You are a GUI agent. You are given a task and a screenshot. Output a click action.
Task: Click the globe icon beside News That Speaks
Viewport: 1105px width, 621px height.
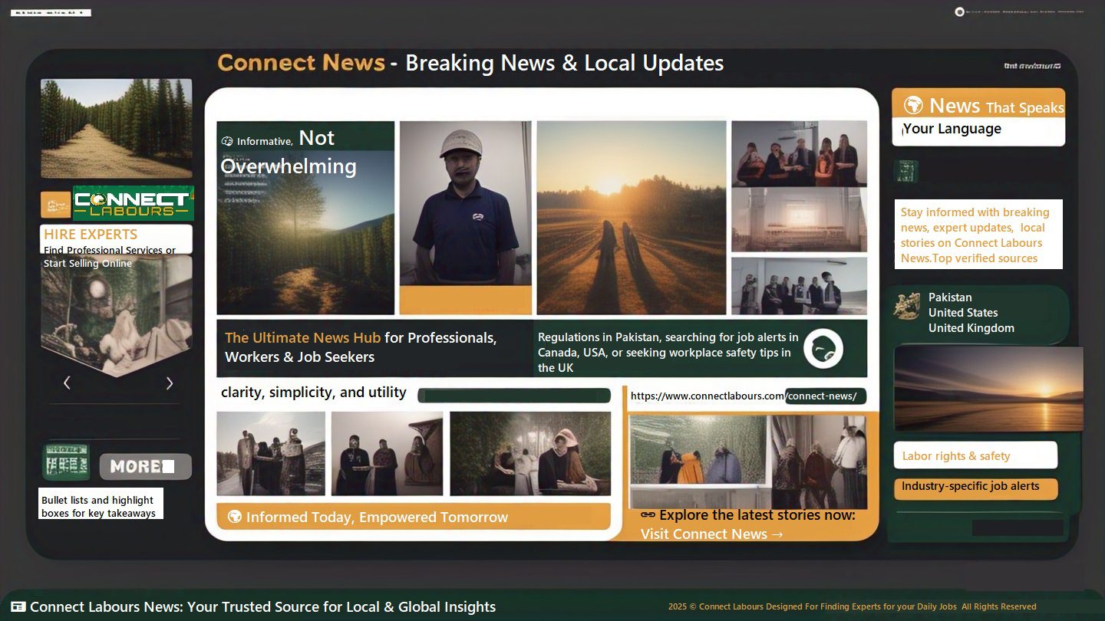[x=912, y=105]
